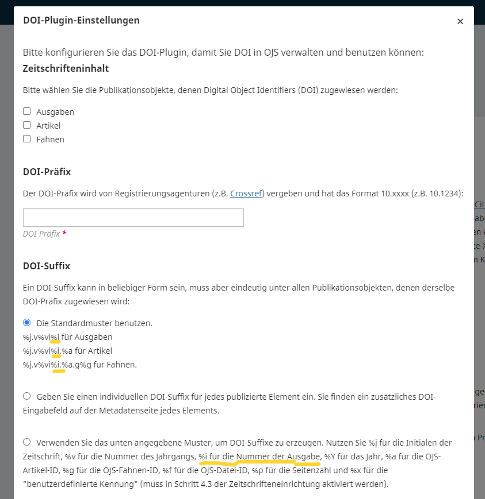Click the "Fahnen" checkbox label text
The width and height of the screenshot is (485, 499).
click(x=50, y=140)
